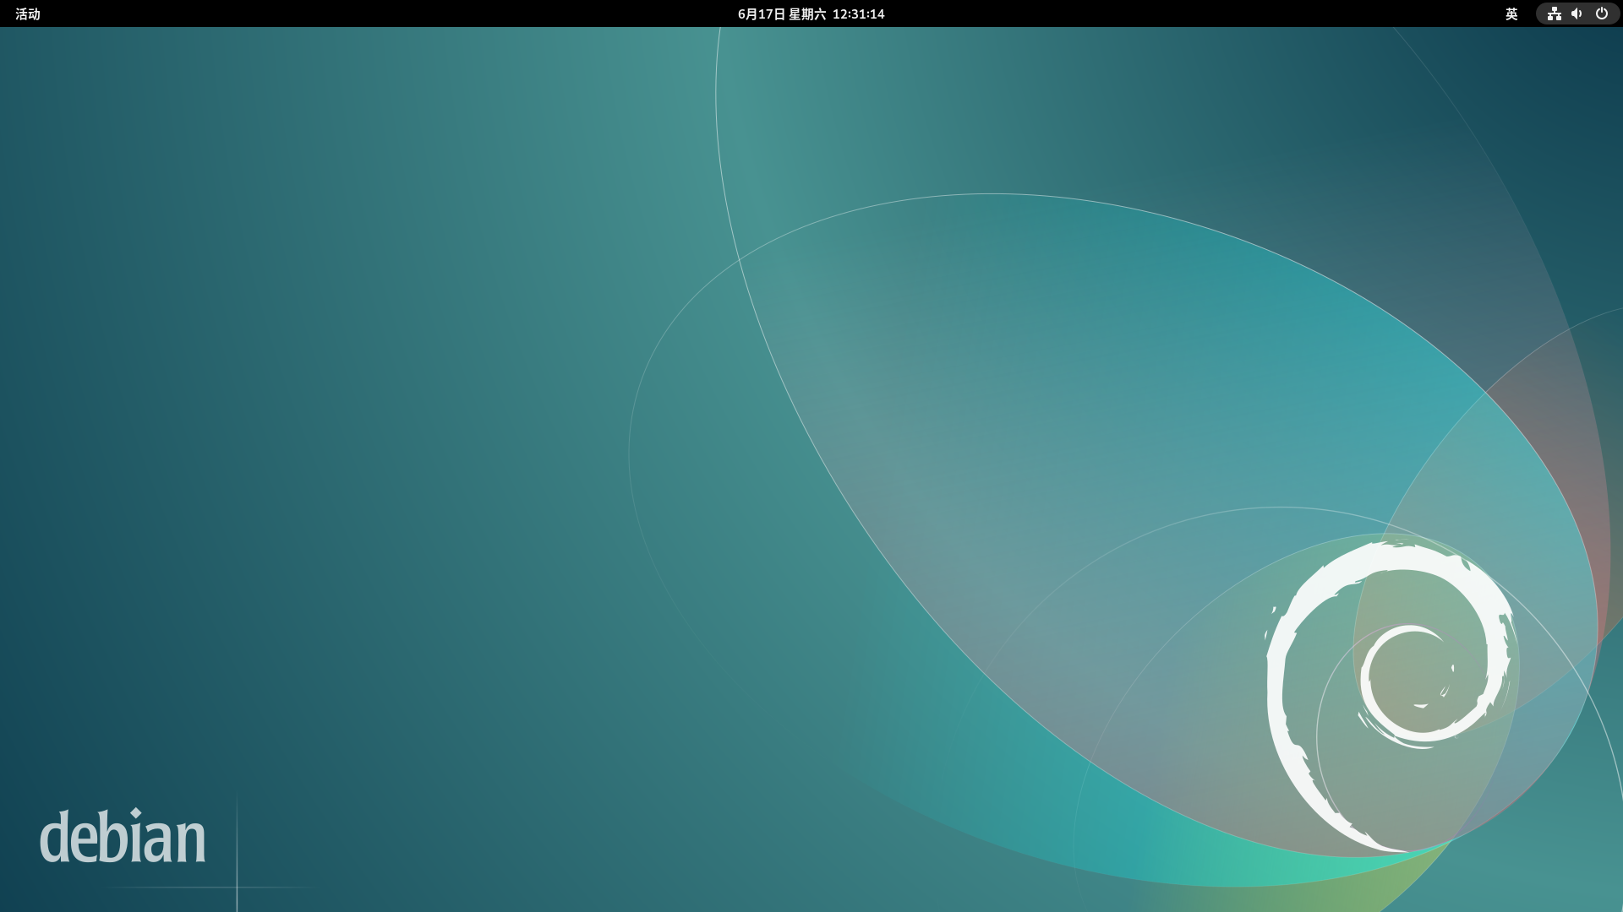Click the power icon in top bar
1623x912 pixels.
[1602, 14]
